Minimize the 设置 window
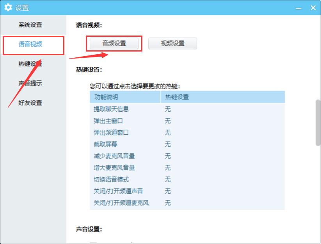The height and width of the screenshot is (244, 321). click(298, 7)
